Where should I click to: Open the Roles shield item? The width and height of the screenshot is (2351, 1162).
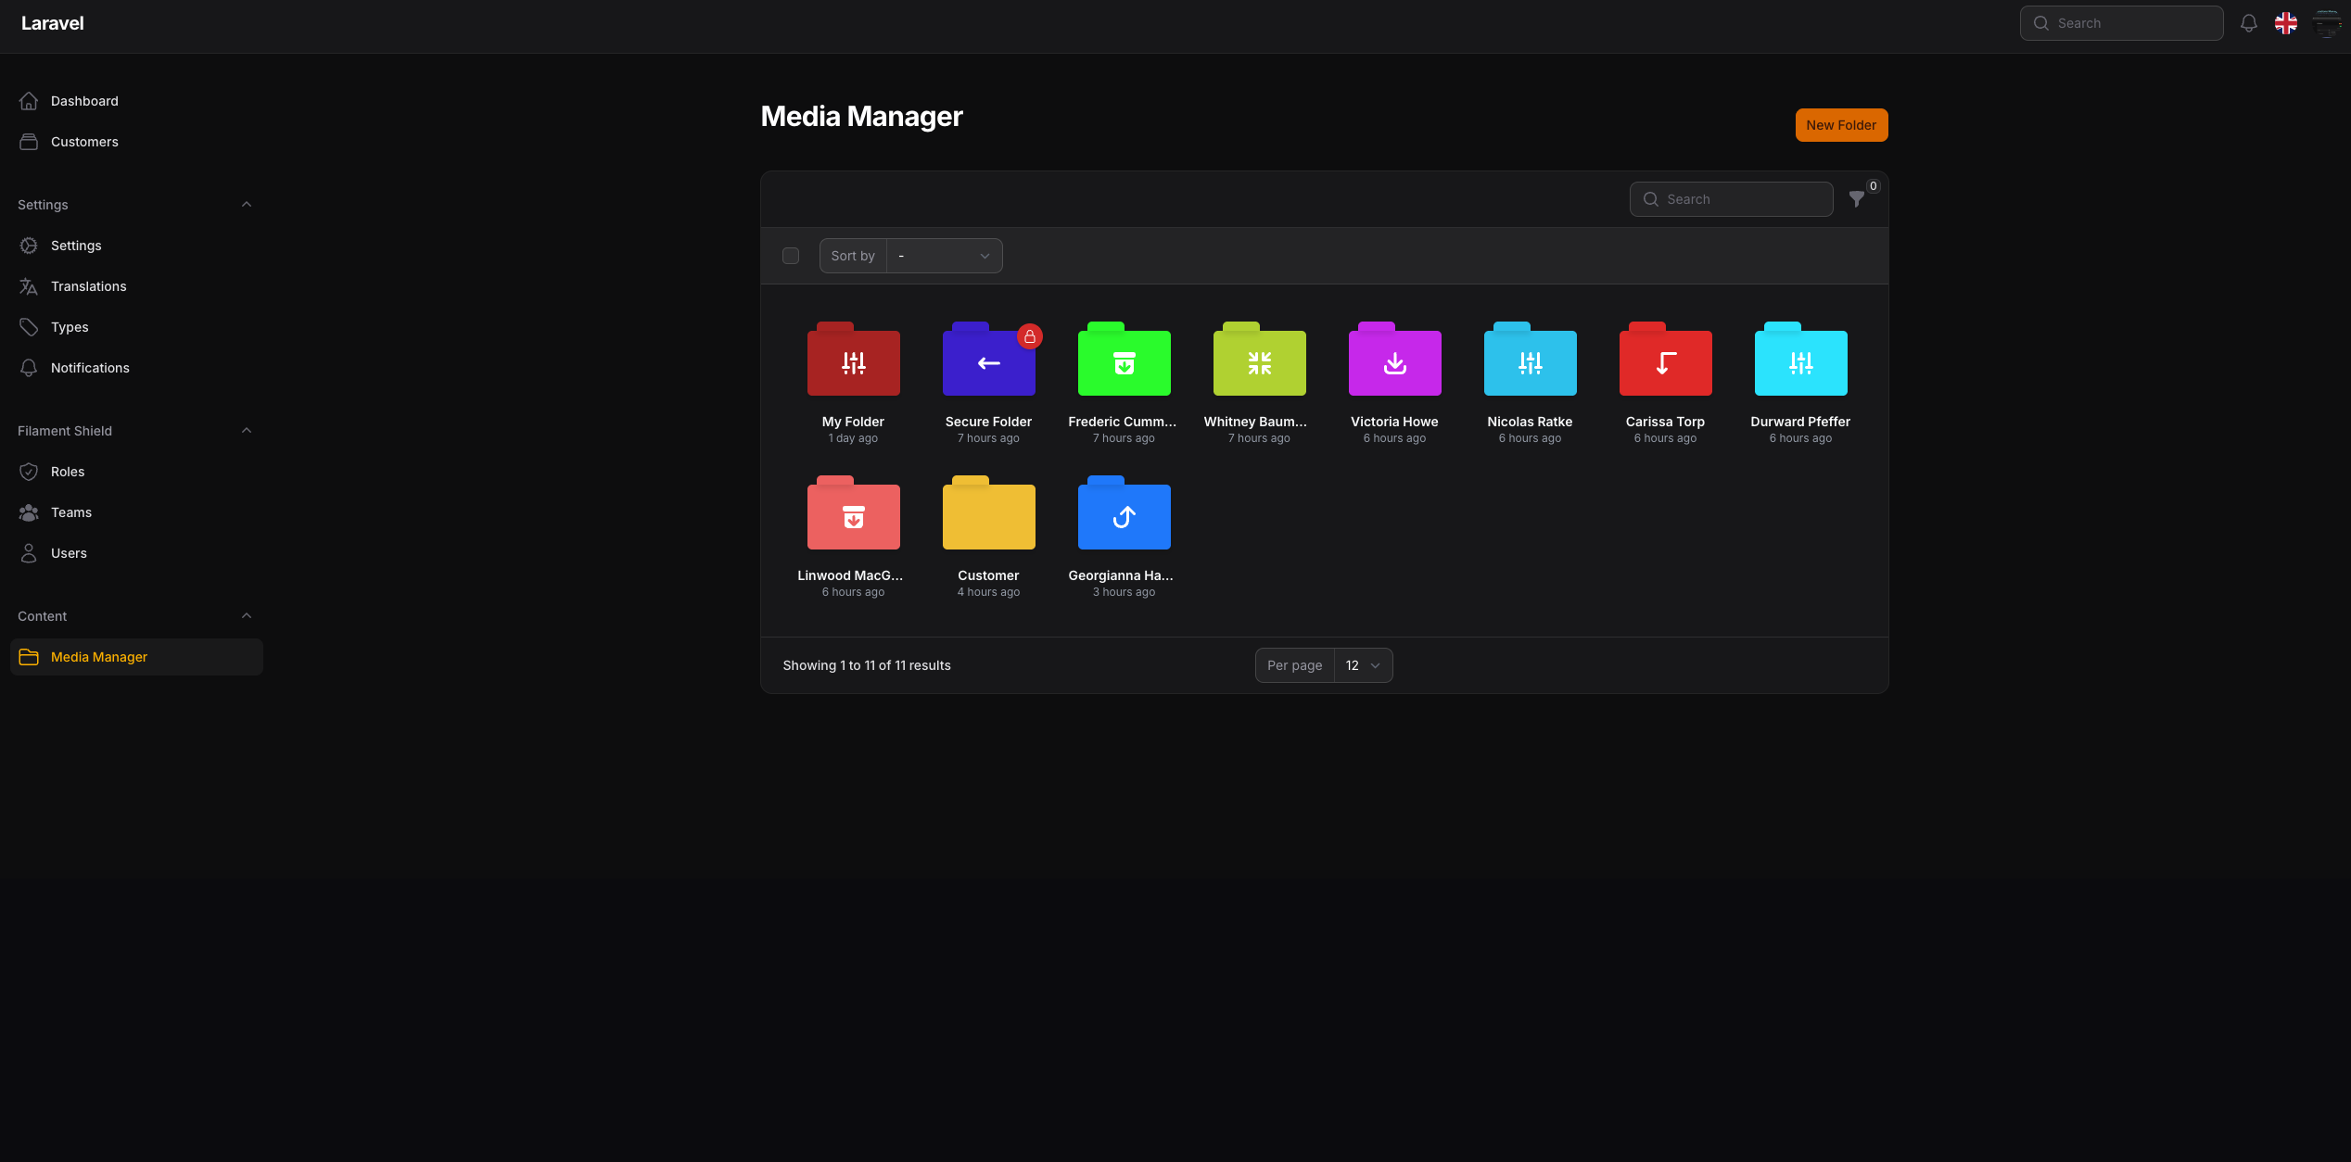(67, 472)
